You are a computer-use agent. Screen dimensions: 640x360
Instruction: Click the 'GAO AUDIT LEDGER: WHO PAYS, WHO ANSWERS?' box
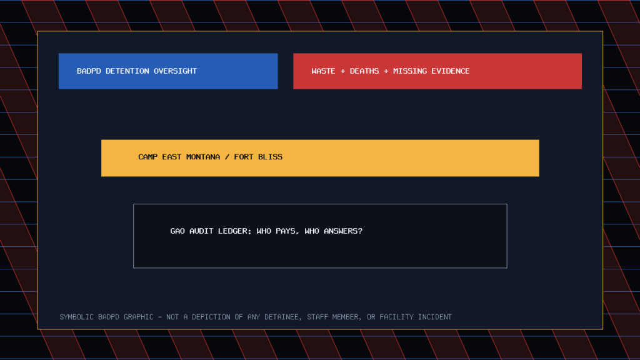click(320, 236)
